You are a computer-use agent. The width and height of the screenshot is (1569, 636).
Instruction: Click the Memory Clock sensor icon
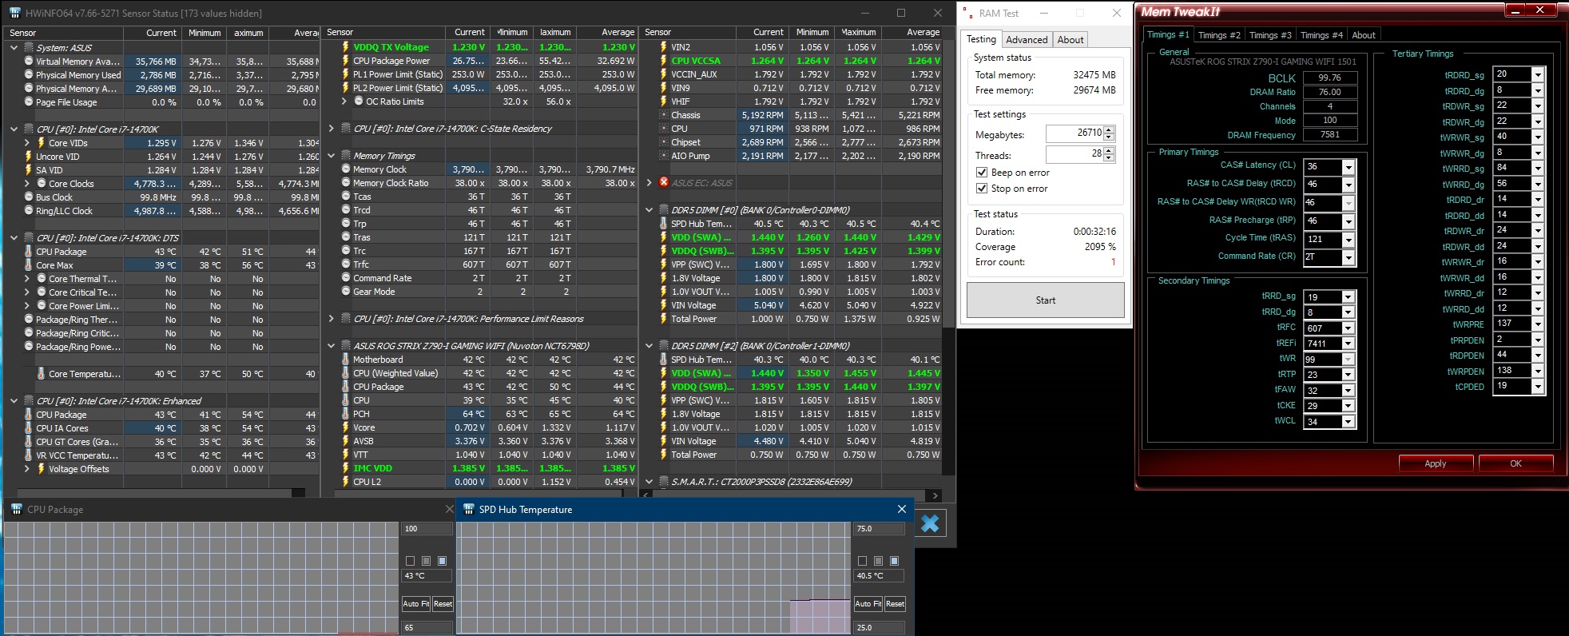[x=346, y=169]
